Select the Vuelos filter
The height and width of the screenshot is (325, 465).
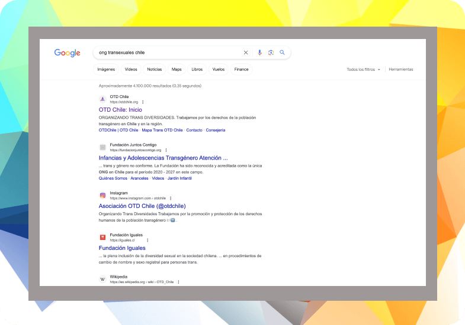219,70
